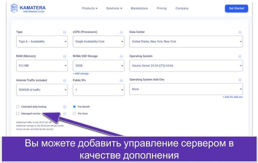Open the Data Center dropdown
Image resolution: width=258 pixels, height=163 pixels.
(186, 42)
